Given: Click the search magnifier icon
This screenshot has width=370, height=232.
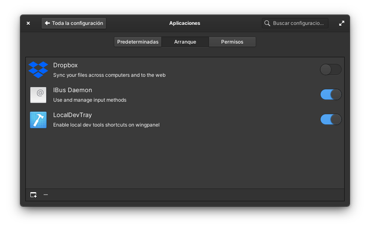Looking at the screenshot, I should pyautogui.click(x=267, y=23).
